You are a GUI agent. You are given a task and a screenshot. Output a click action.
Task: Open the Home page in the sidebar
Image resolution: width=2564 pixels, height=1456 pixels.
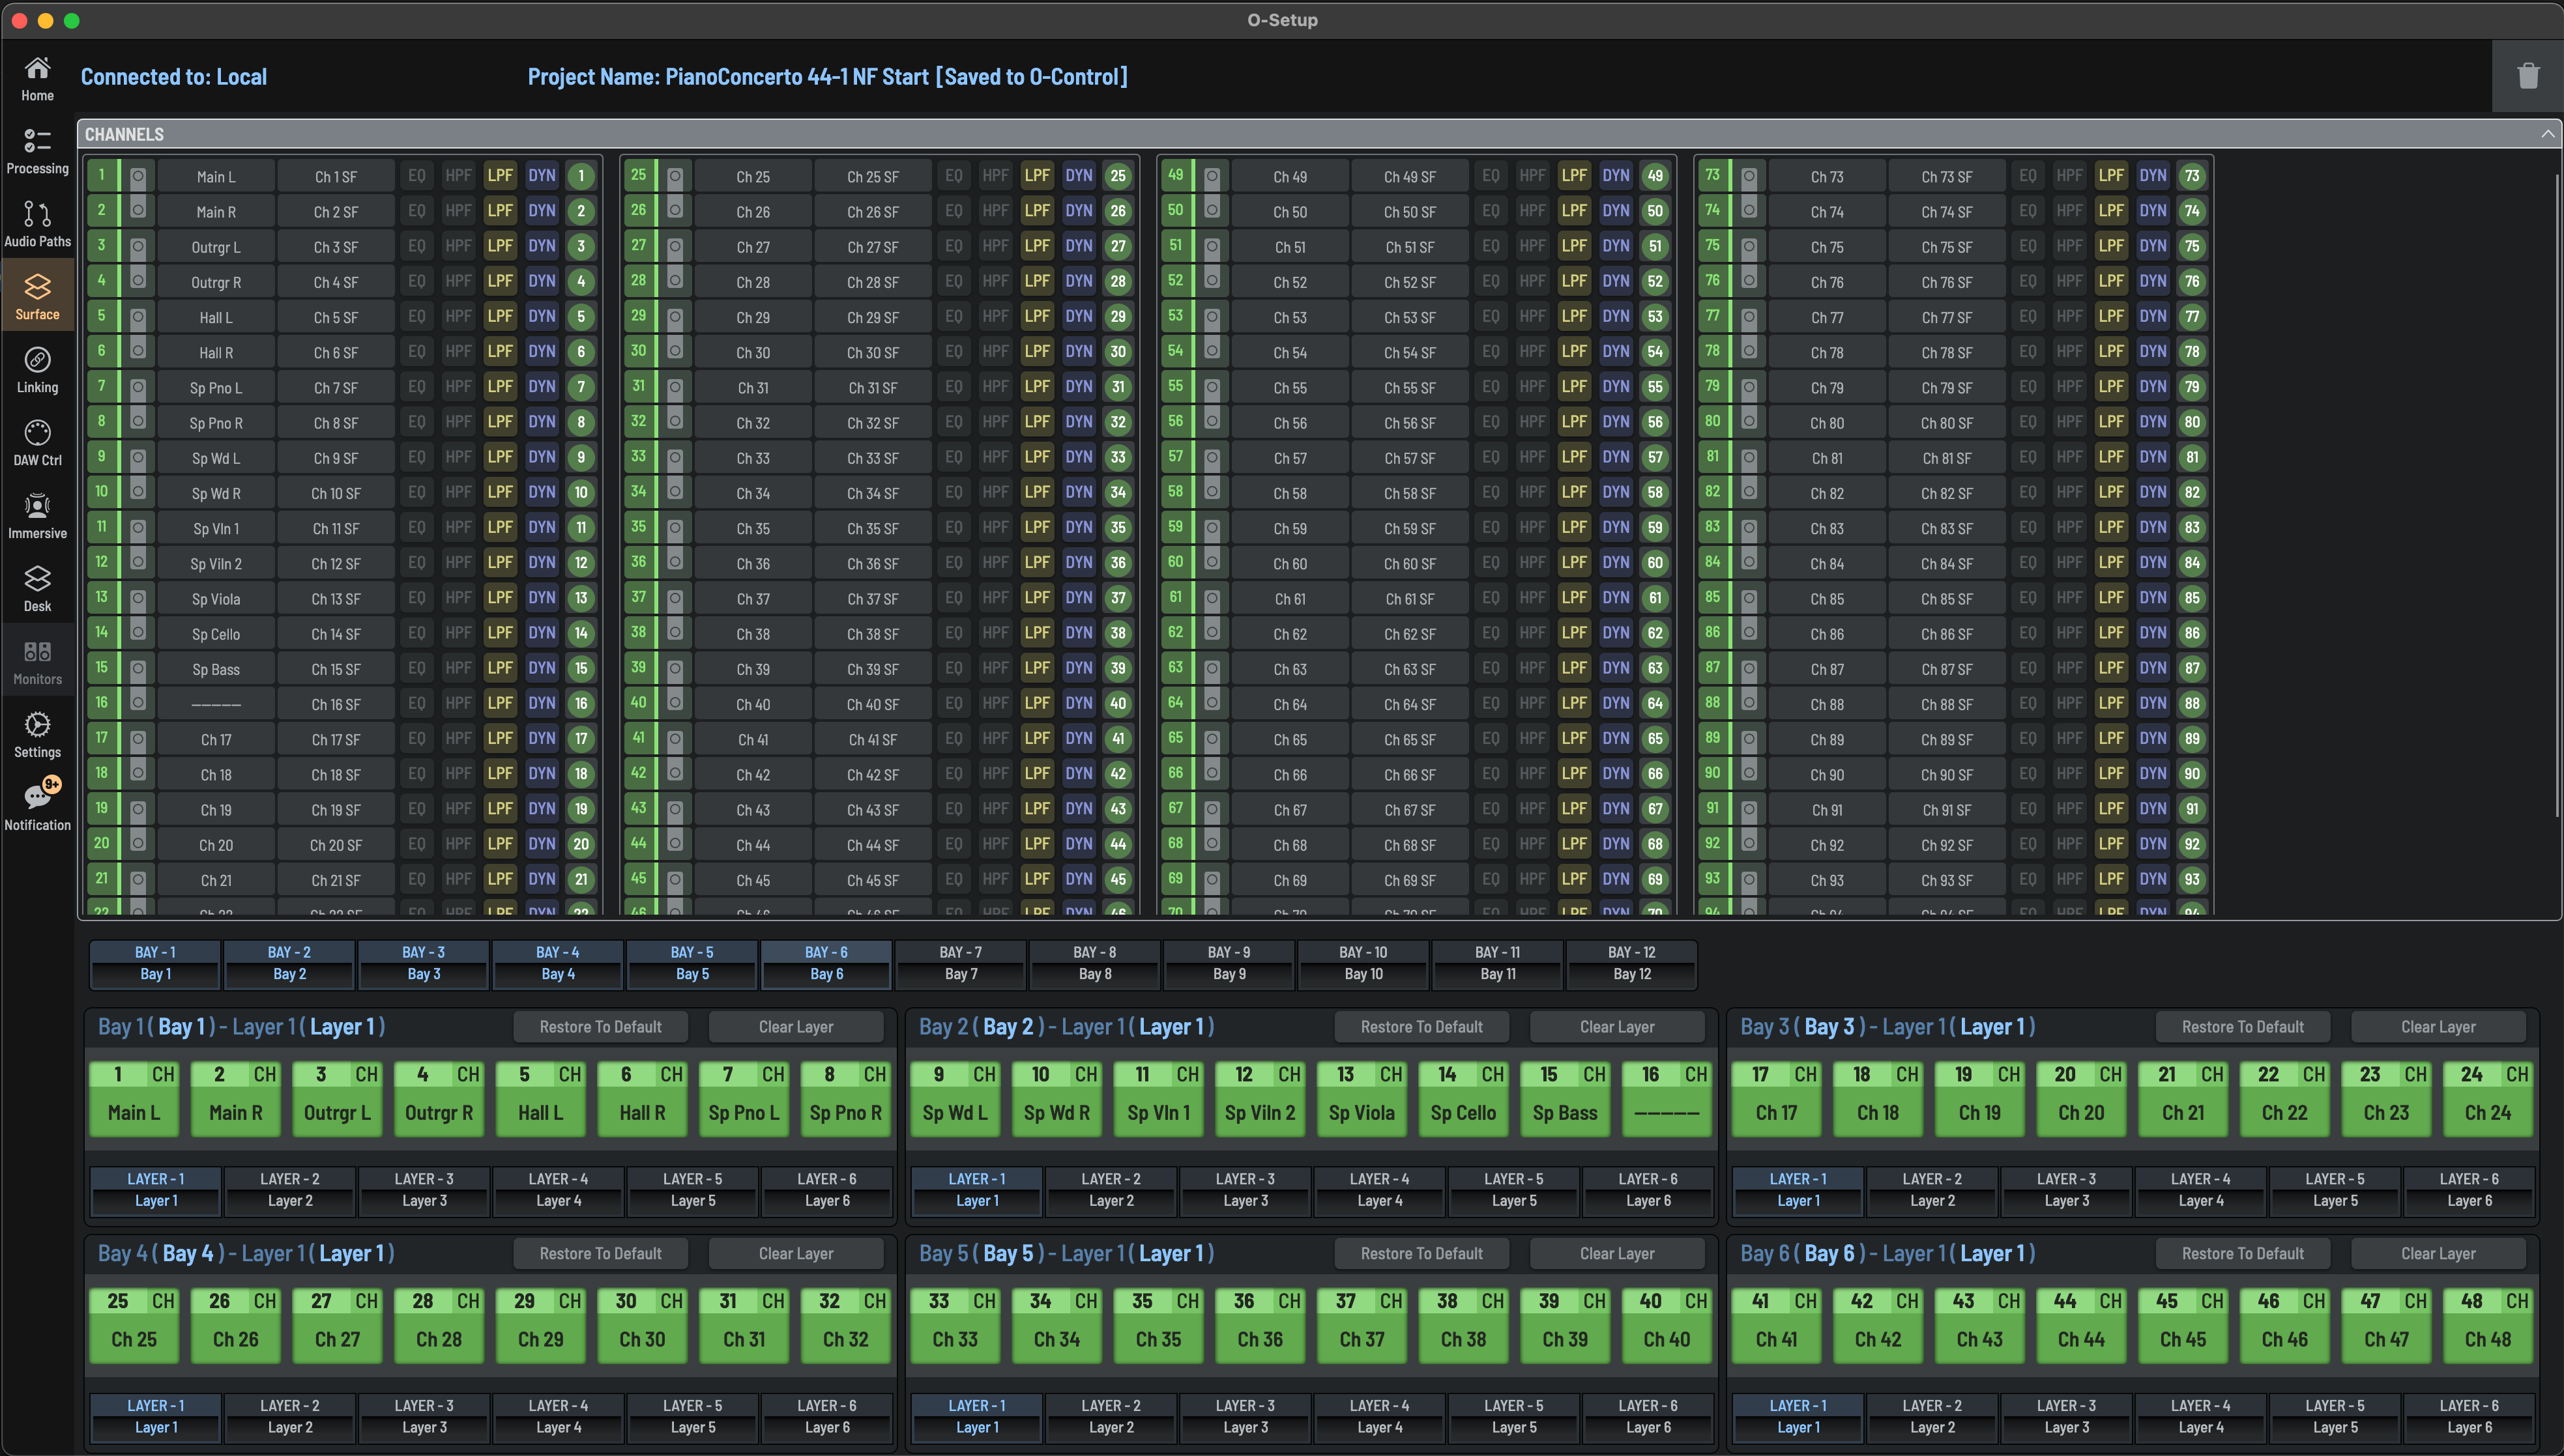click(x=37, y=78)
